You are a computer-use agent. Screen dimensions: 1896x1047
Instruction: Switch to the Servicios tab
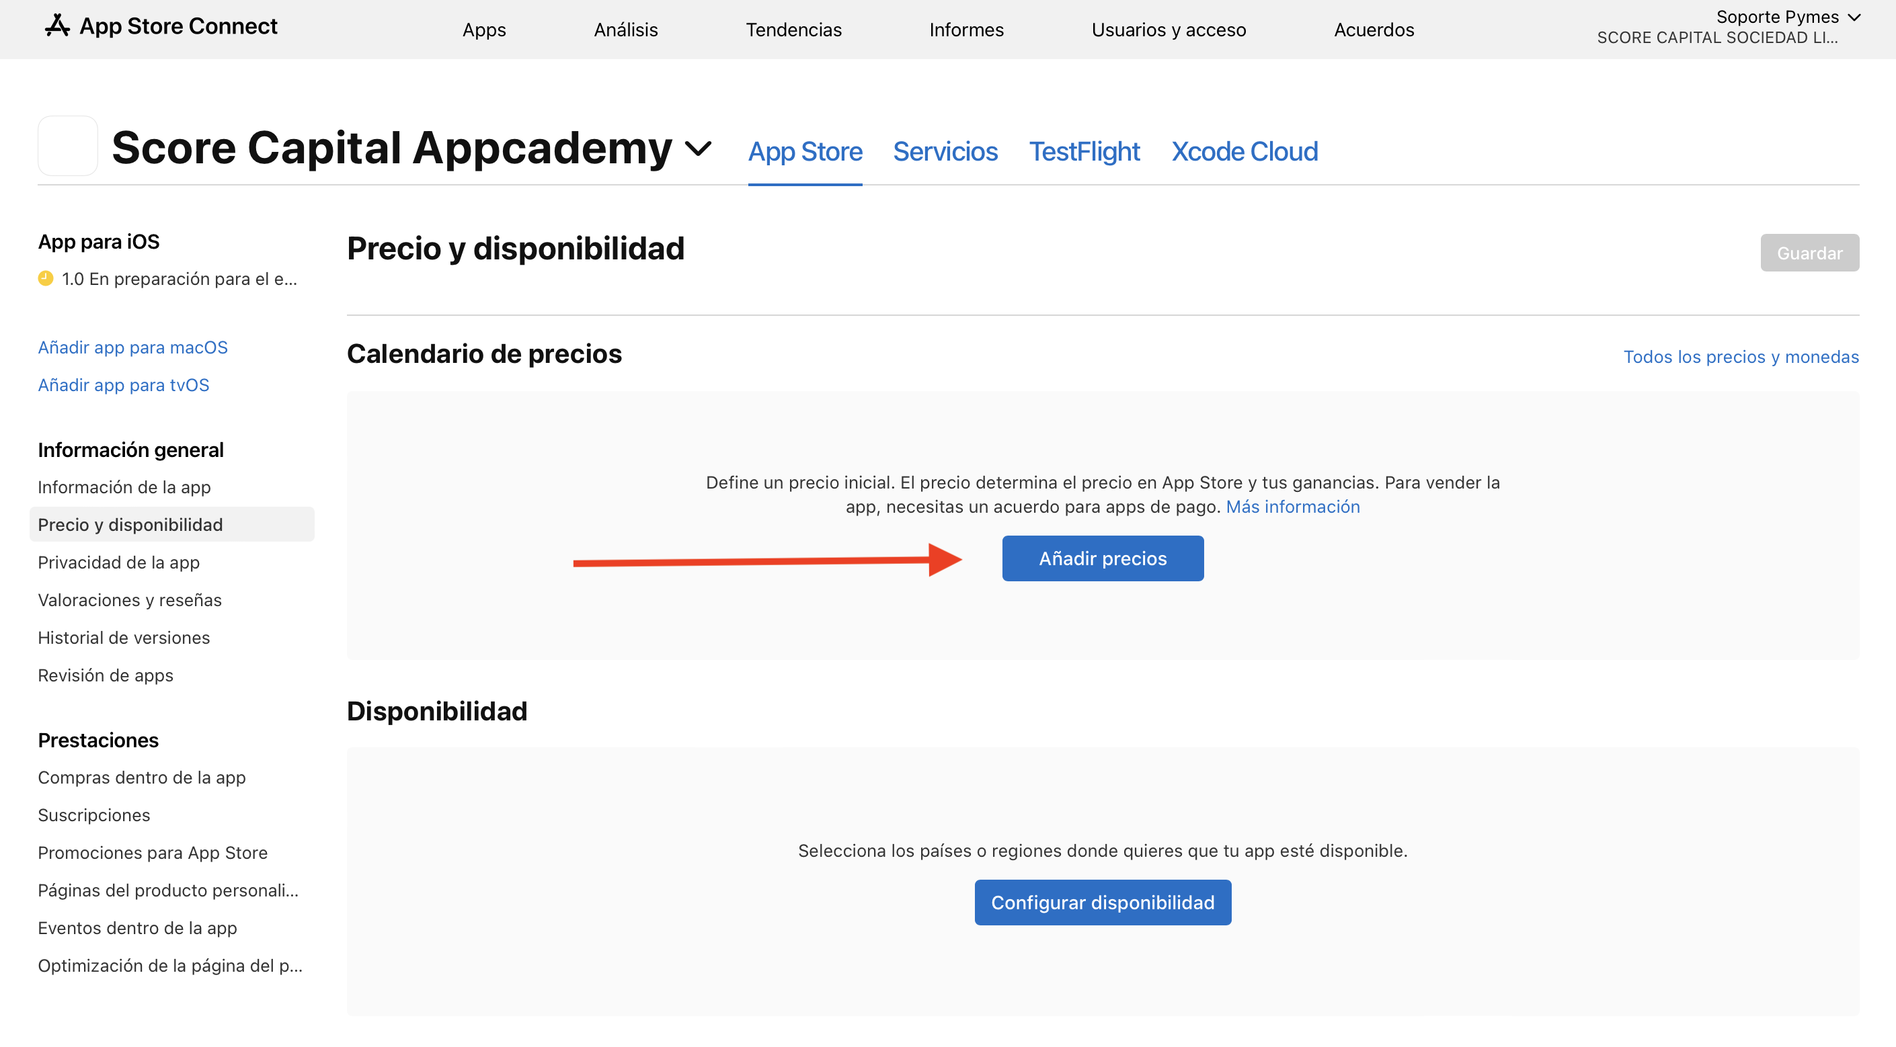pyautogui.click(x=945, y=152)
